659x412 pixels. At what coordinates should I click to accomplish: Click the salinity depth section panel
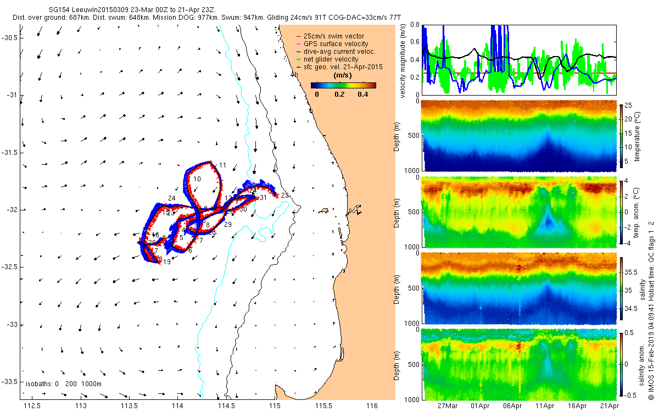point(520,288)
